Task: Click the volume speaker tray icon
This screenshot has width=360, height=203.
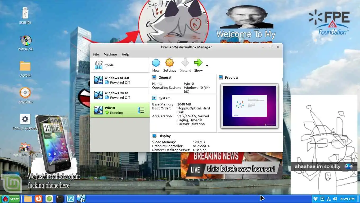Action: [x=335, y=199]
